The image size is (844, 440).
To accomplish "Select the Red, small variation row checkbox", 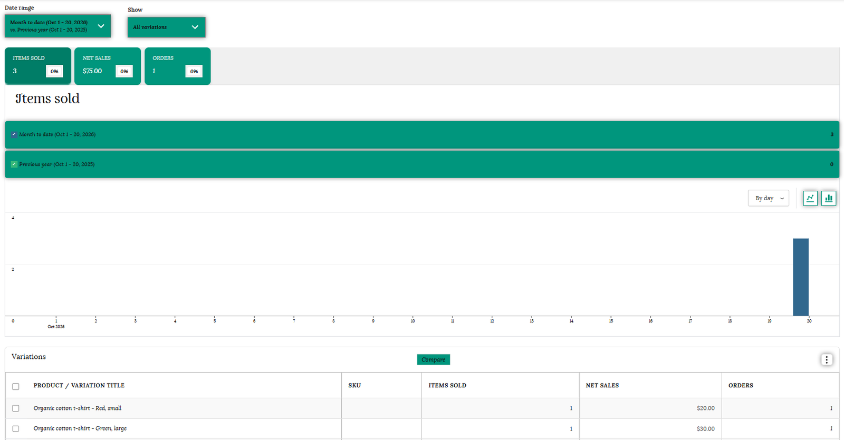I will point(16,408).
